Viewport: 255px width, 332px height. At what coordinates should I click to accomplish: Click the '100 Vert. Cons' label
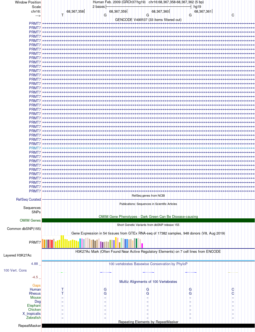[x=15, y=270]
